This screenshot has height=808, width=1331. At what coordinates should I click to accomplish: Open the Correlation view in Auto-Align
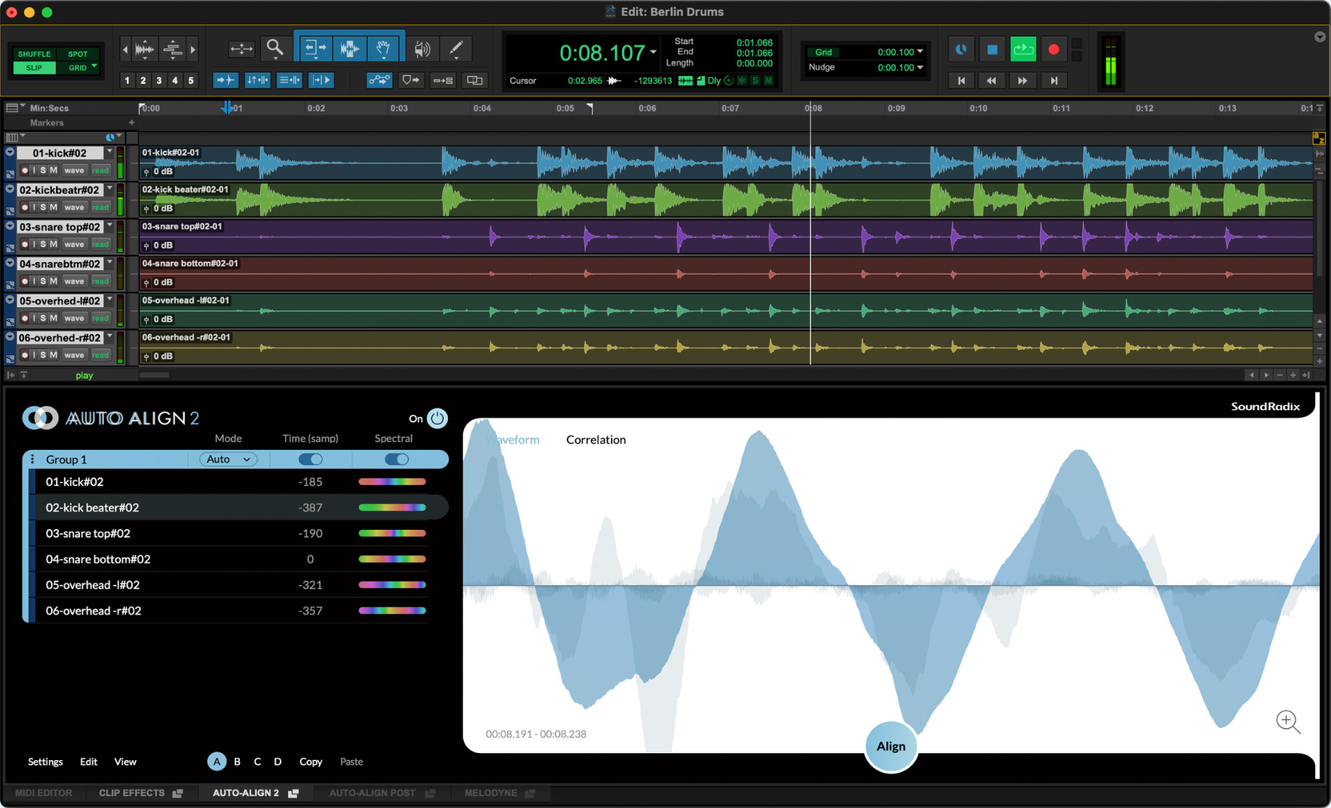pyautogui.click(x=595, y=440)
